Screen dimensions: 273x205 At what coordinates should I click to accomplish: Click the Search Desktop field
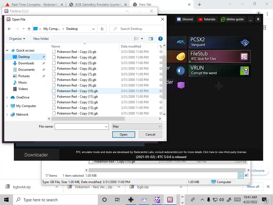[x=136, y=29]
